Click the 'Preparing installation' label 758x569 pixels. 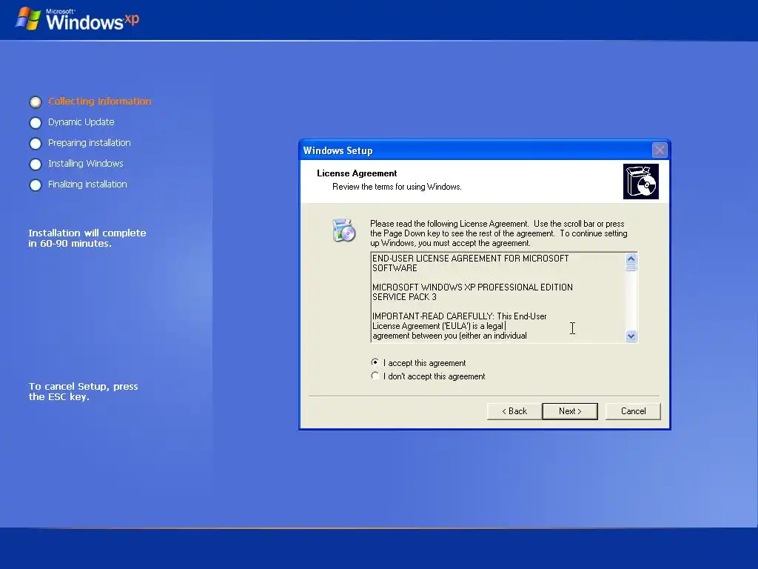(x=90, y=143)
